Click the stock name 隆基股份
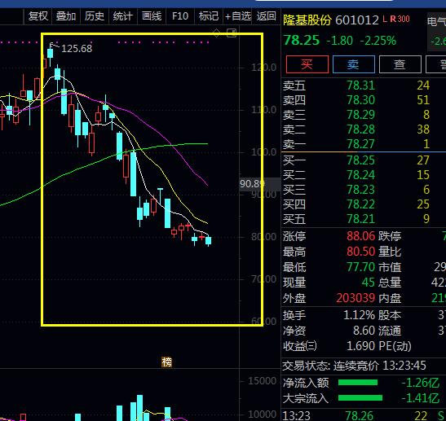446x421 pixels. click(307, 20)
